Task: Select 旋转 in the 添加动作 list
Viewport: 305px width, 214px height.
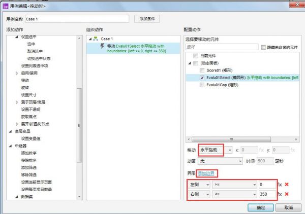Action: coord(25,87)
